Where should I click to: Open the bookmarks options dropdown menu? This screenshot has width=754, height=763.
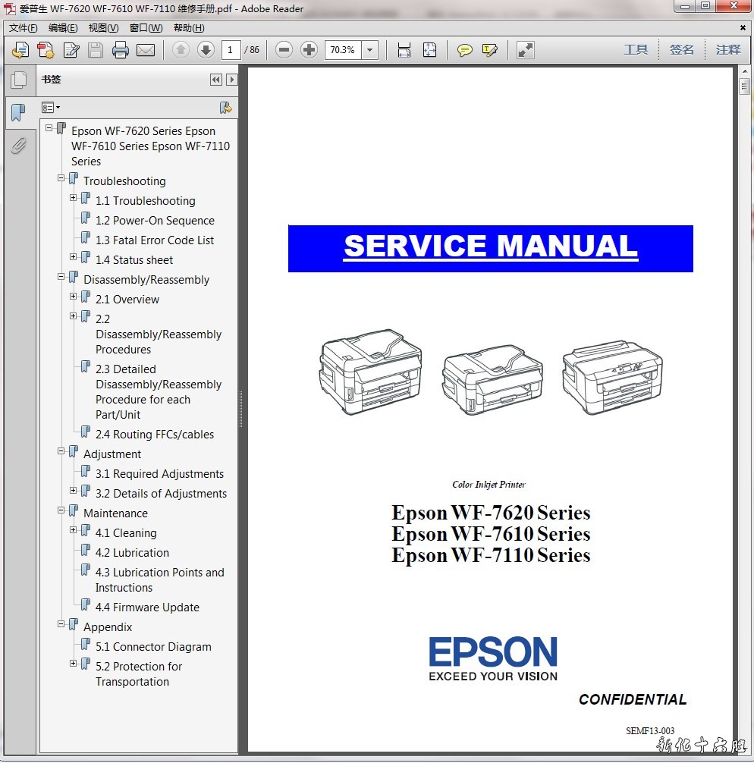pos(52,108)
